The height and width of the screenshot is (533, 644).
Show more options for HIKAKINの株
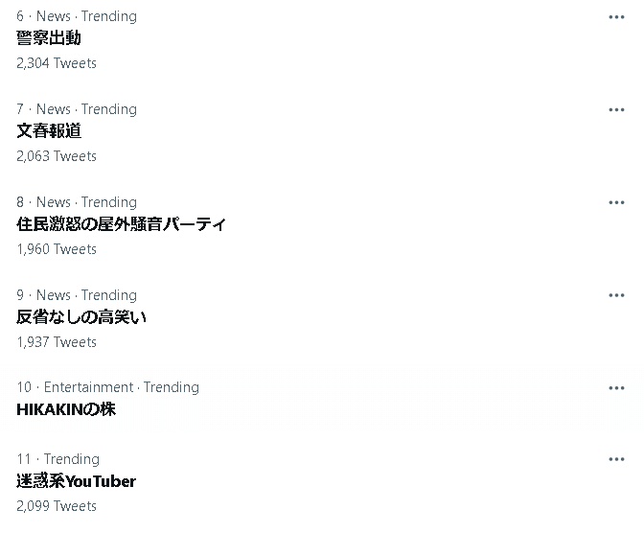pos(616,388)
